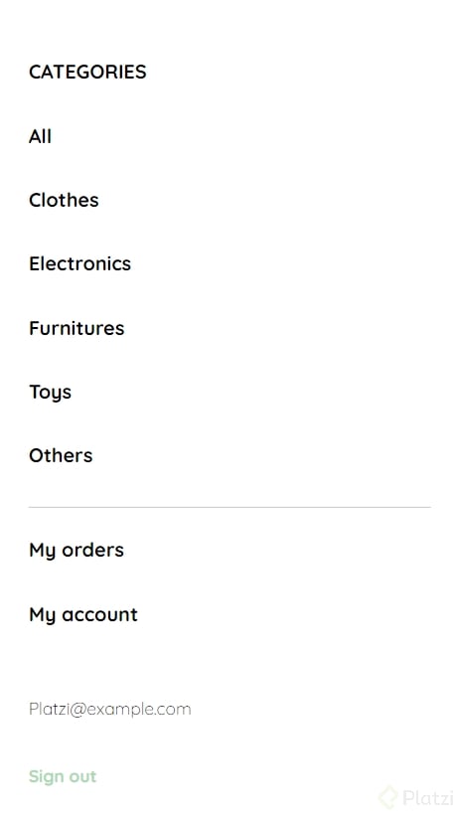Choose the Electronics category
The image size is (458, 819).
(79, 263)
